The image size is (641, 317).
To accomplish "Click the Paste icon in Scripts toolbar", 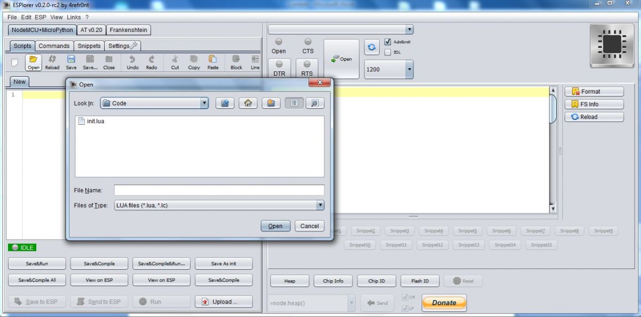I will (x=213, y=62).
